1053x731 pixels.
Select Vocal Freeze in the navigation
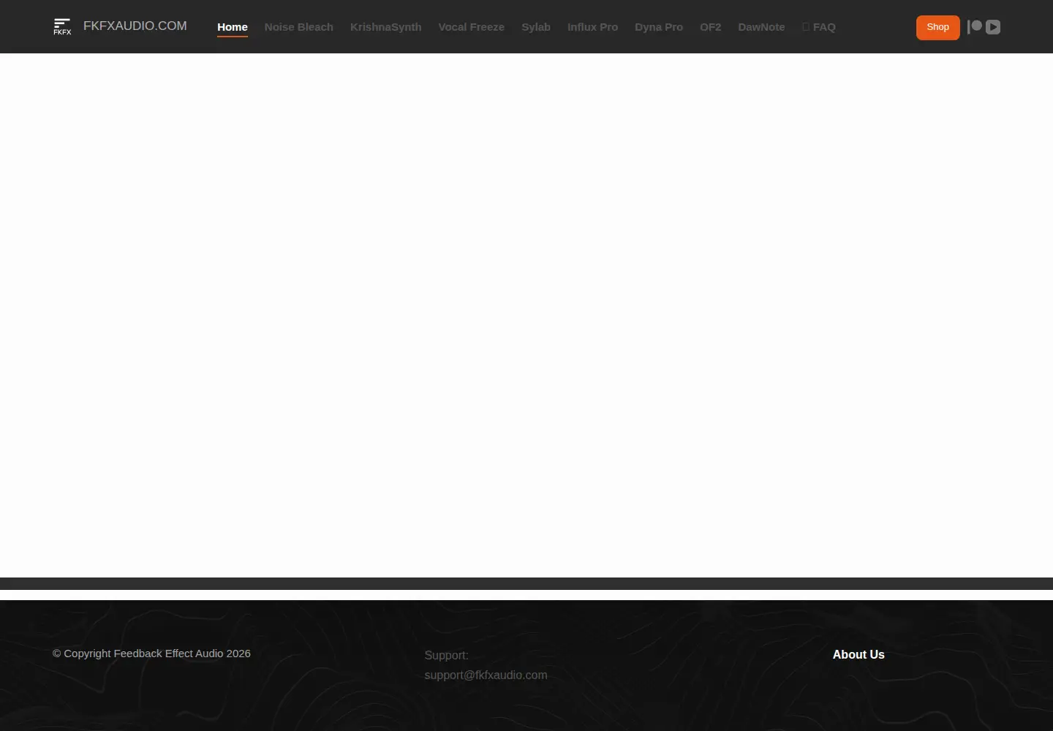(472, 27)
